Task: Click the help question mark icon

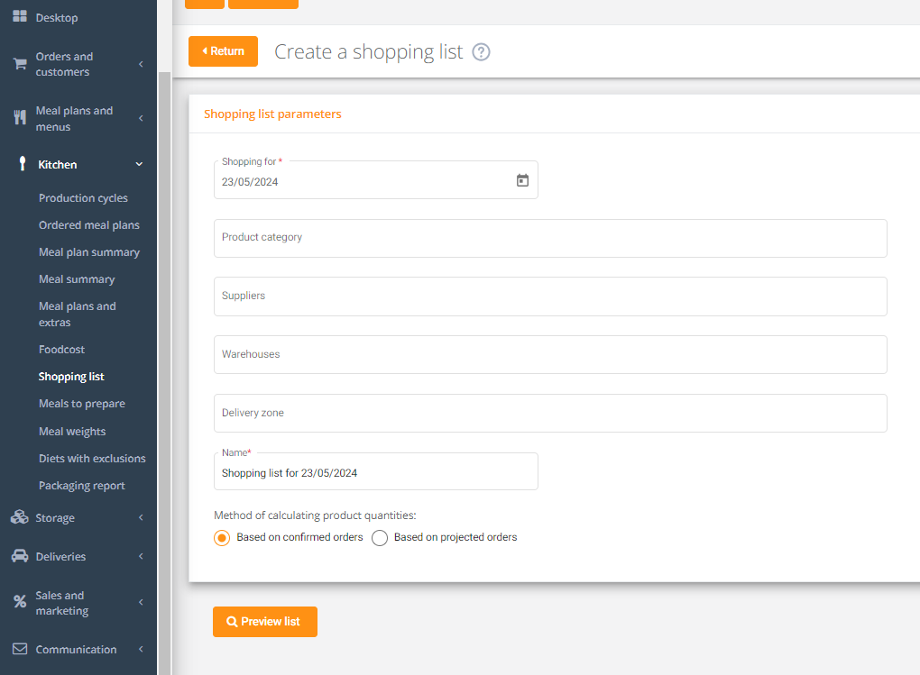Action: [x=482, y=52]
